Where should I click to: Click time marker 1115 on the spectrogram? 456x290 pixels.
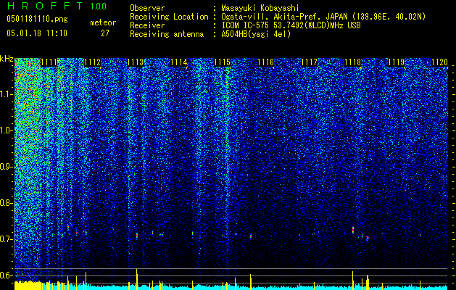point(223,62)
